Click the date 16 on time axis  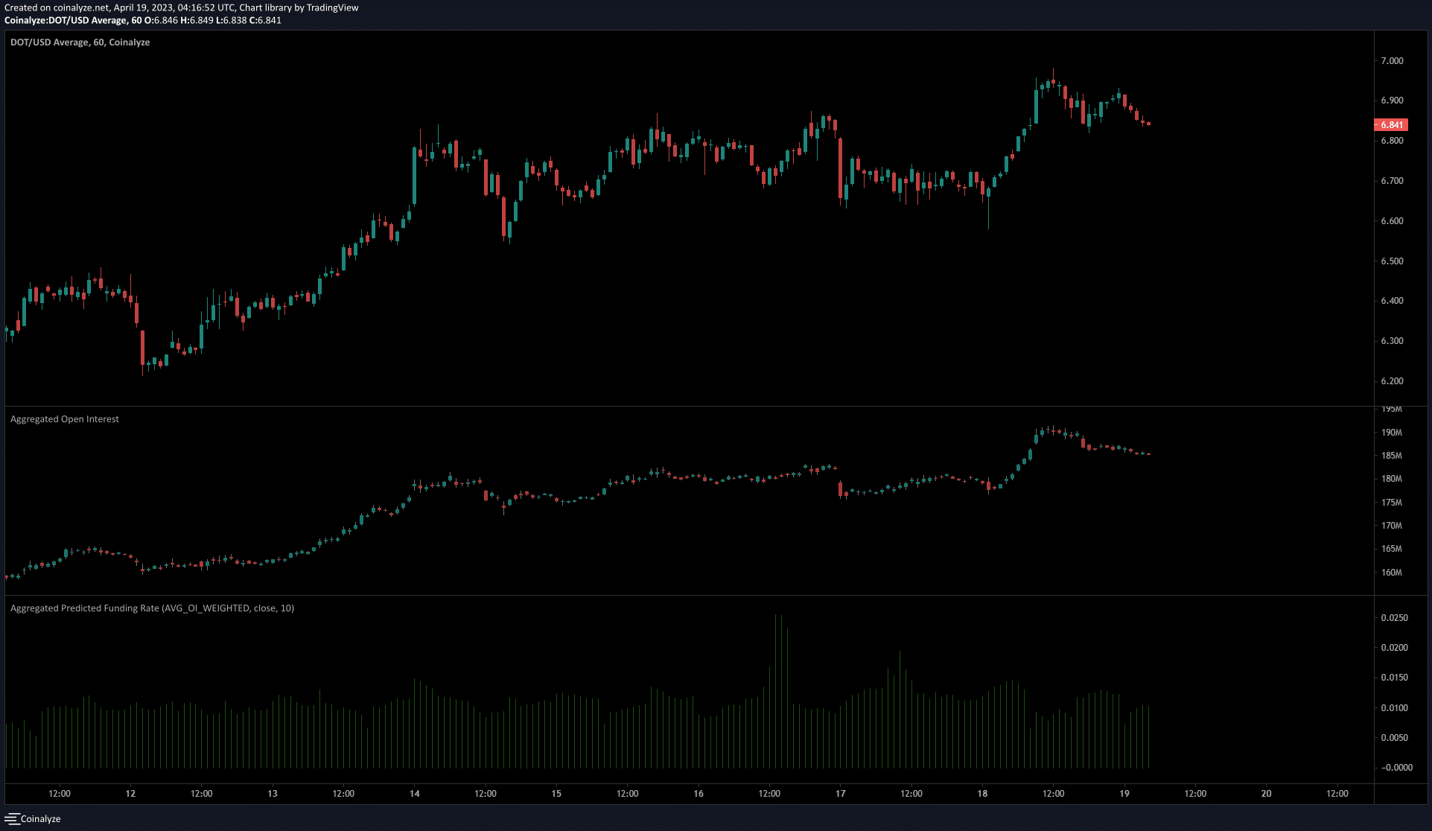(x=699, y=794)
